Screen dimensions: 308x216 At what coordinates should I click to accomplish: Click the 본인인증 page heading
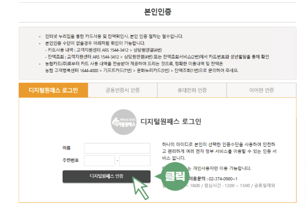[158, 11]
